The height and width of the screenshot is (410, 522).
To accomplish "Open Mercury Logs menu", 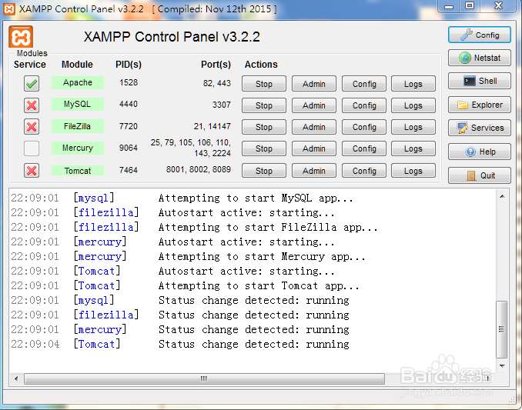I will [413, 148].
